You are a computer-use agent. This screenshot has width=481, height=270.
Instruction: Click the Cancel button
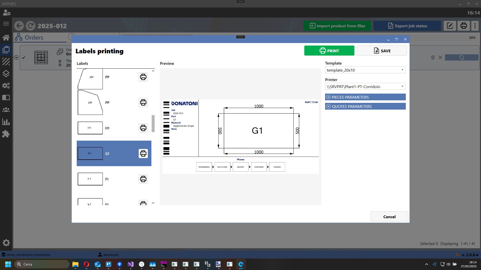(x=389, y=217)
